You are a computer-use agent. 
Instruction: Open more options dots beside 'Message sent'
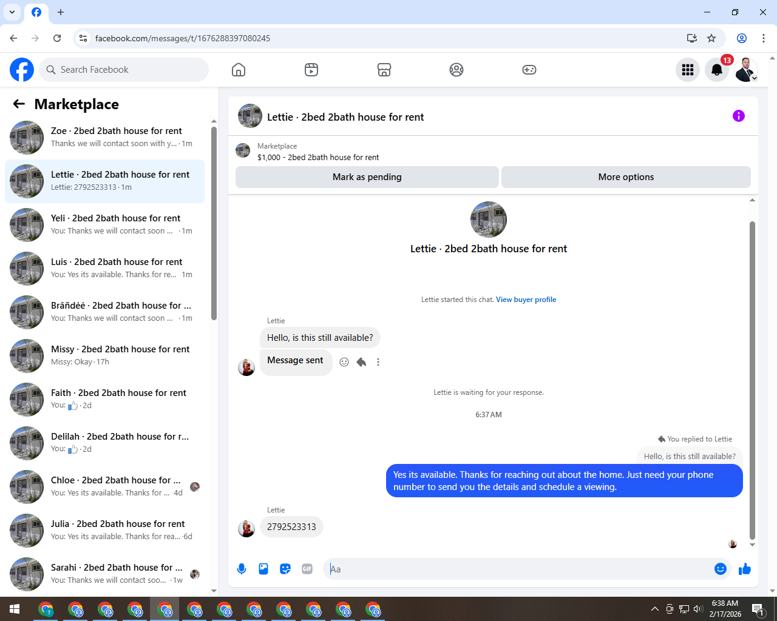tap(378, 362)
